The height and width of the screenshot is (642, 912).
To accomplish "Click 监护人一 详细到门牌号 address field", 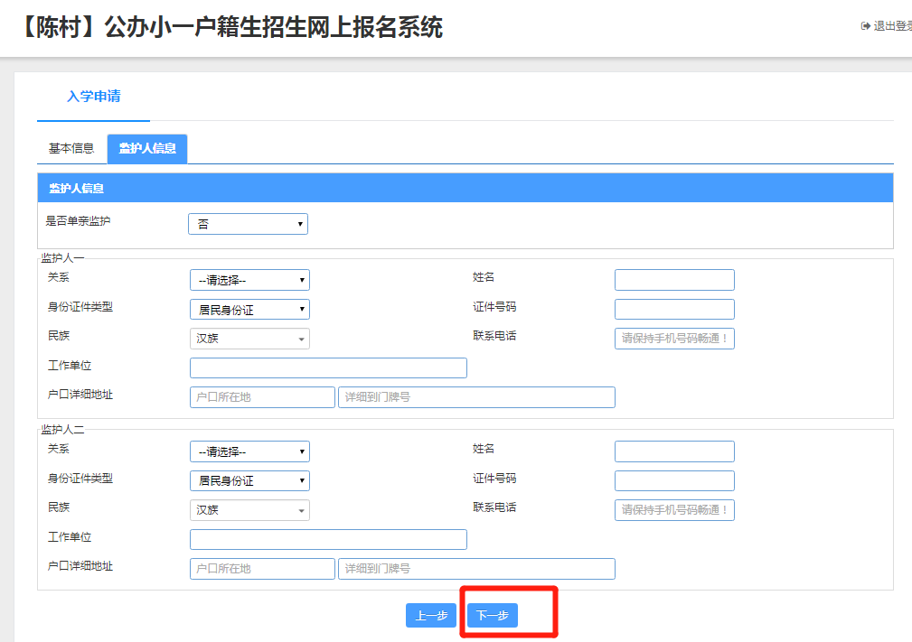I will point(476,397).
